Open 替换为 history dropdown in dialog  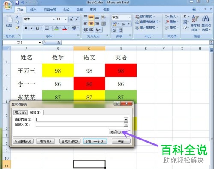pos(126,125)
